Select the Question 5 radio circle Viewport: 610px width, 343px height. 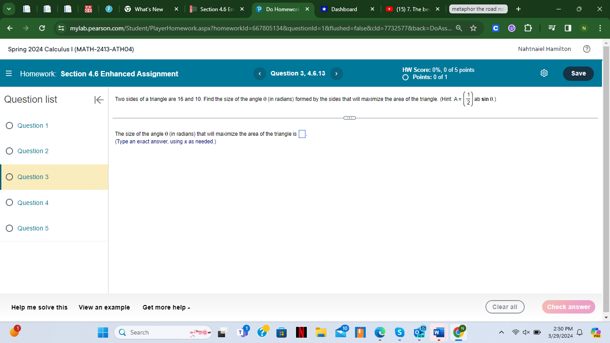(9, 228)
